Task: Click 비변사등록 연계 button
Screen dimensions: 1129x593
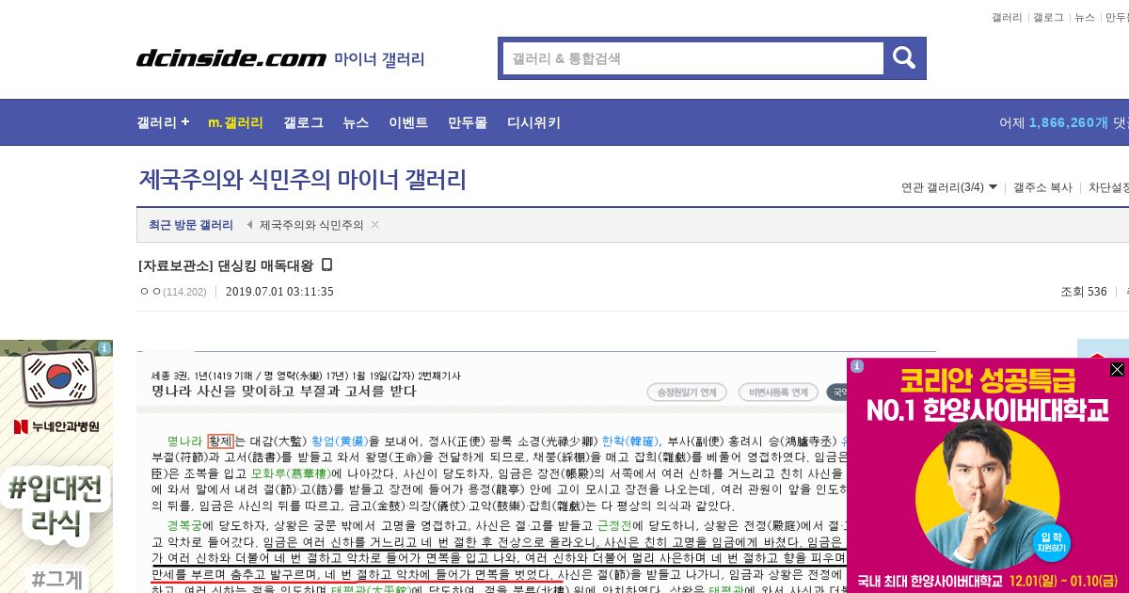Action: [x=777, y=392]
